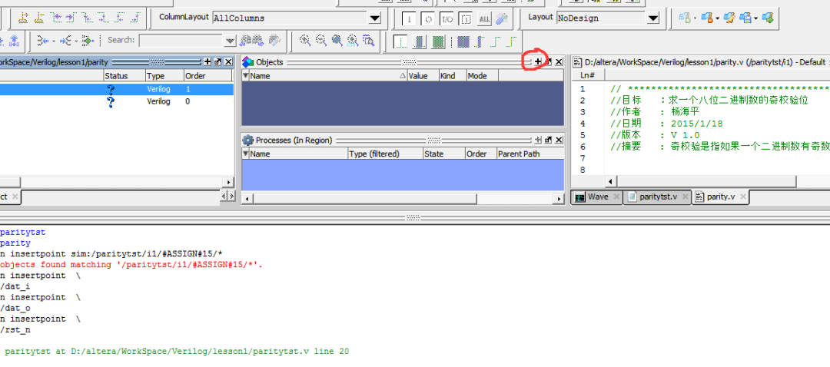Viewport: 830px width, 367px height.
Task: Find next rising edge icon
Action: [x=135, y=18]
